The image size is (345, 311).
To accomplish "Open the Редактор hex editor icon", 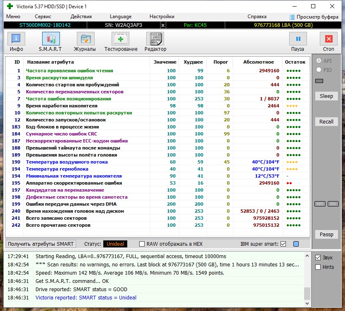I will click(x=155, y=39).
